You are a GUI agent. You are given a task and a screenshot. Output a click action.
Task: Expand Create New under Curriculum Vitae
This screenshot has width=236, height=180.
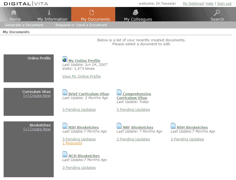(x=37, y=96)
